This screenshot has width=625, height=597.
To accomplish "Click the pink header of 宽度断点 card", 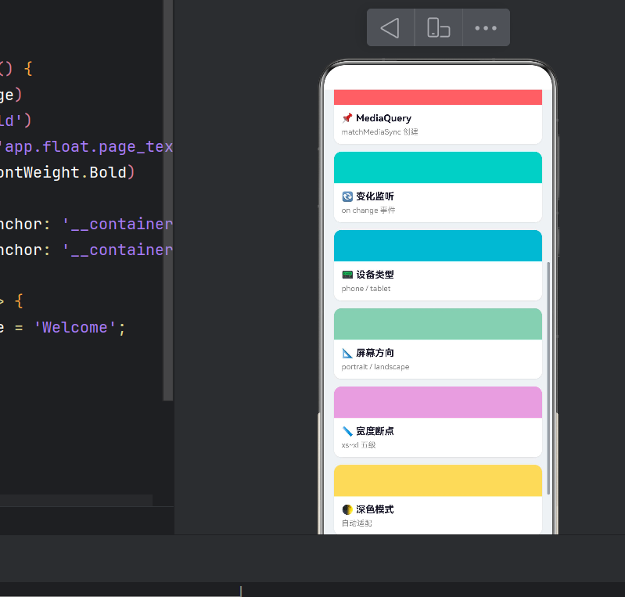I will (438, 402).
